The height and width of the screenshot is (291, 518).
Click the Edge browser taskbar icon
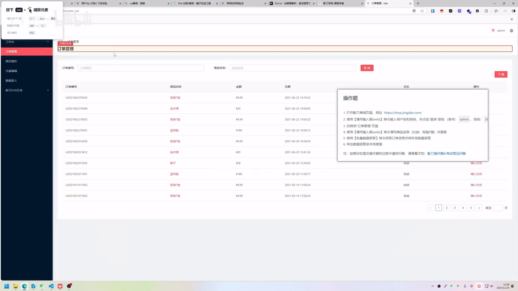[24, 286]
